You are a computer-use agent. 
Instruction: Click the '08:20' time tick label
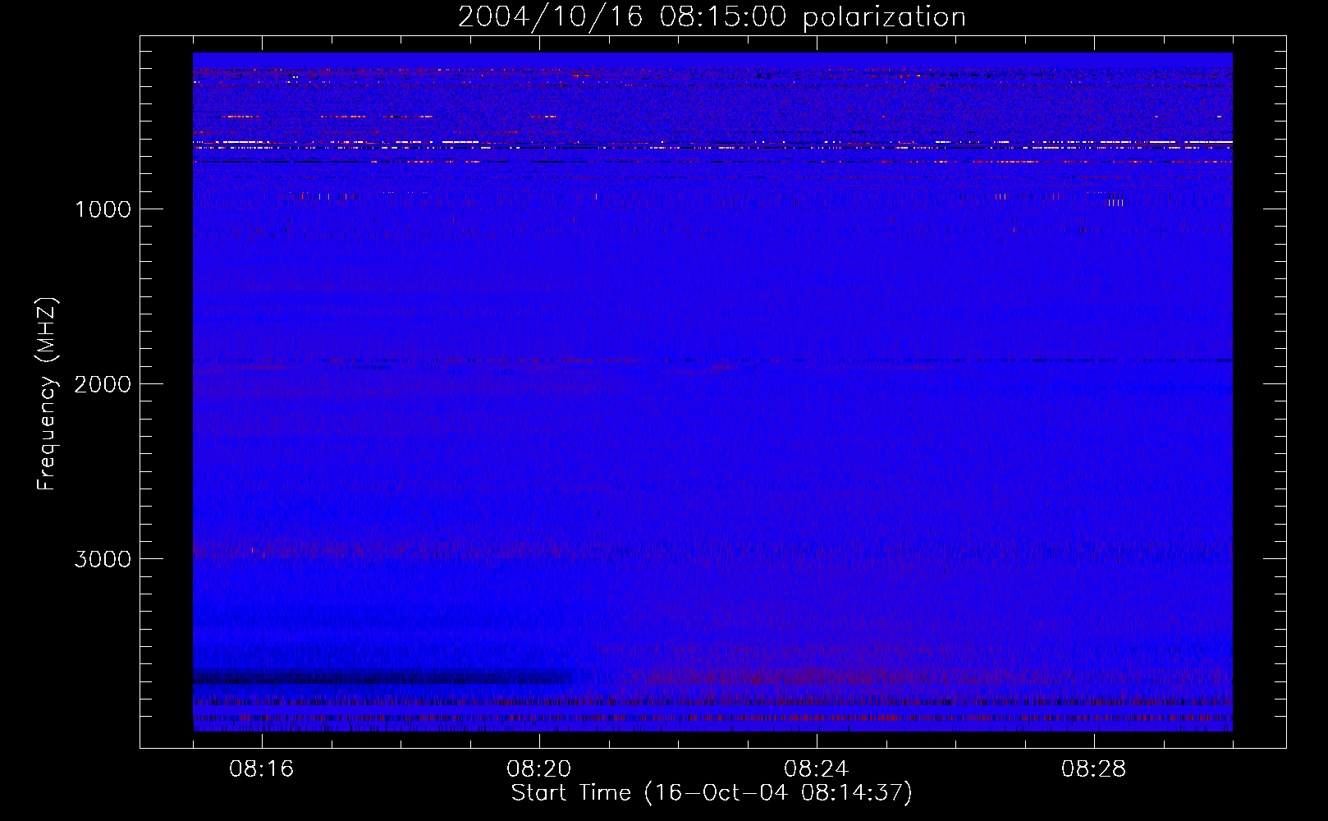click(x=539, y=769)
